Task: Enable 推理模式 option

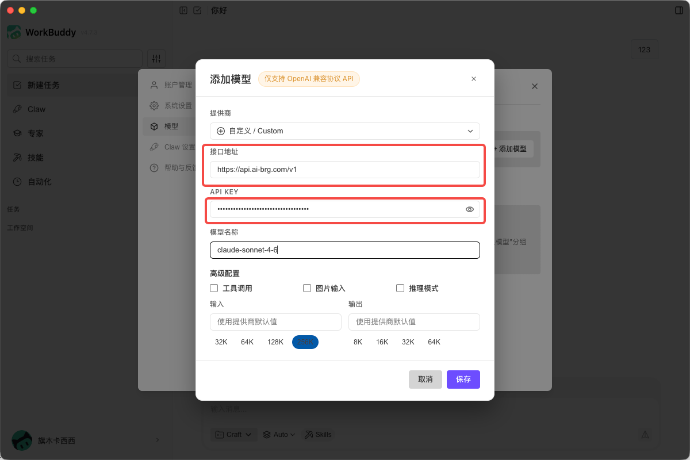Action: tap(400, 287)
